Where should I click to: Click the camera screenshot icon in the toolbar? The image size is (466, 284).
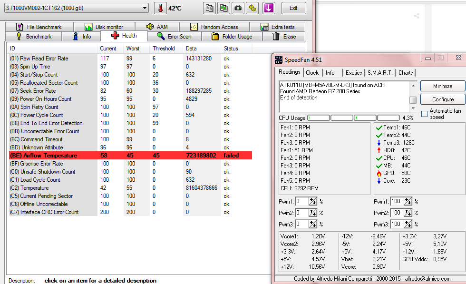[238, 8]
